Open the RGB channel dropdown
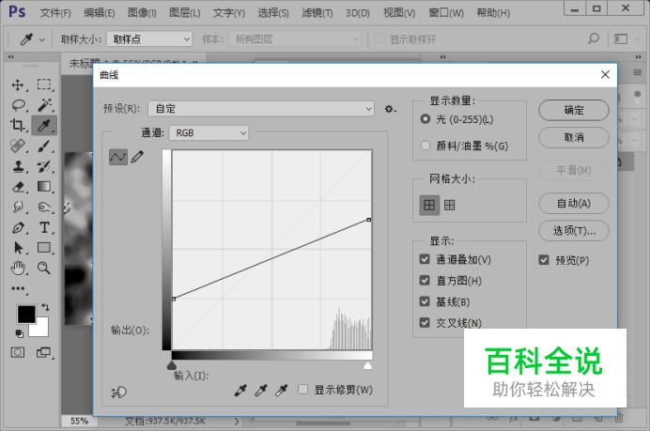 tap(209, 133)
